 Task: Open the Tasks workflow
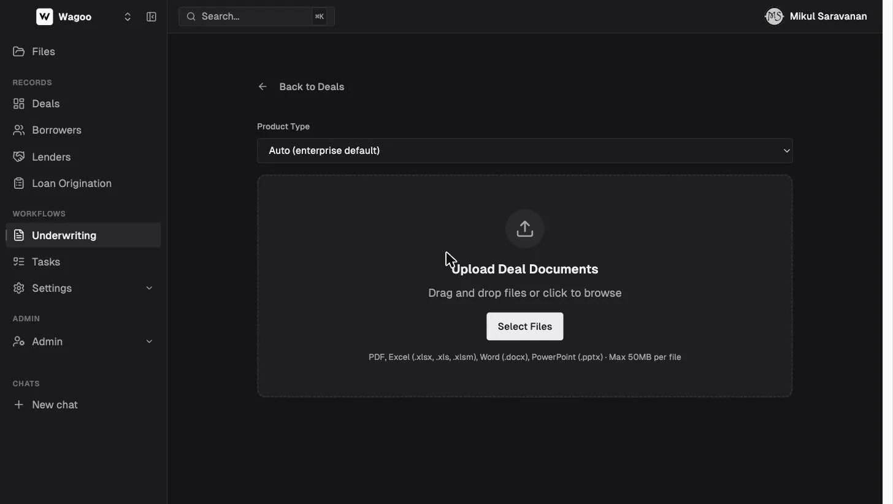point(46,262)
